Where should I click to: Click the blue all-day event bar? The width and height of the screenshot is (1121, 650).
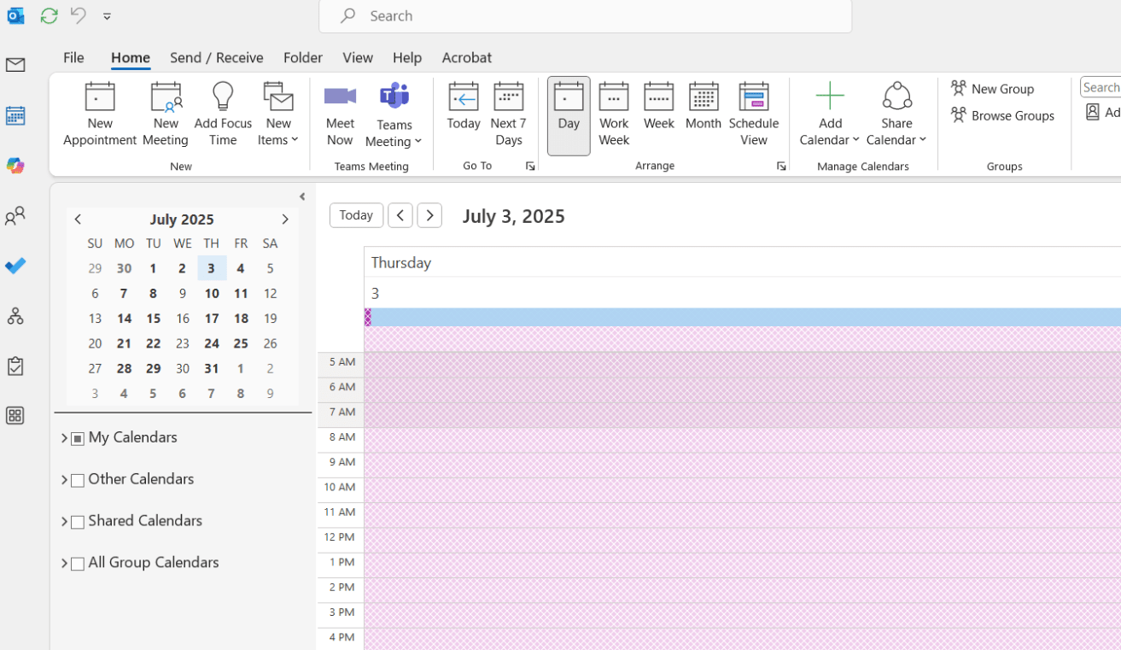tap(743, 318)
